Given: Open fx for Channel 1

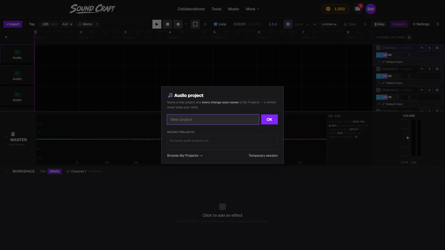Looking at the screenshot, I should click(422, 48).
